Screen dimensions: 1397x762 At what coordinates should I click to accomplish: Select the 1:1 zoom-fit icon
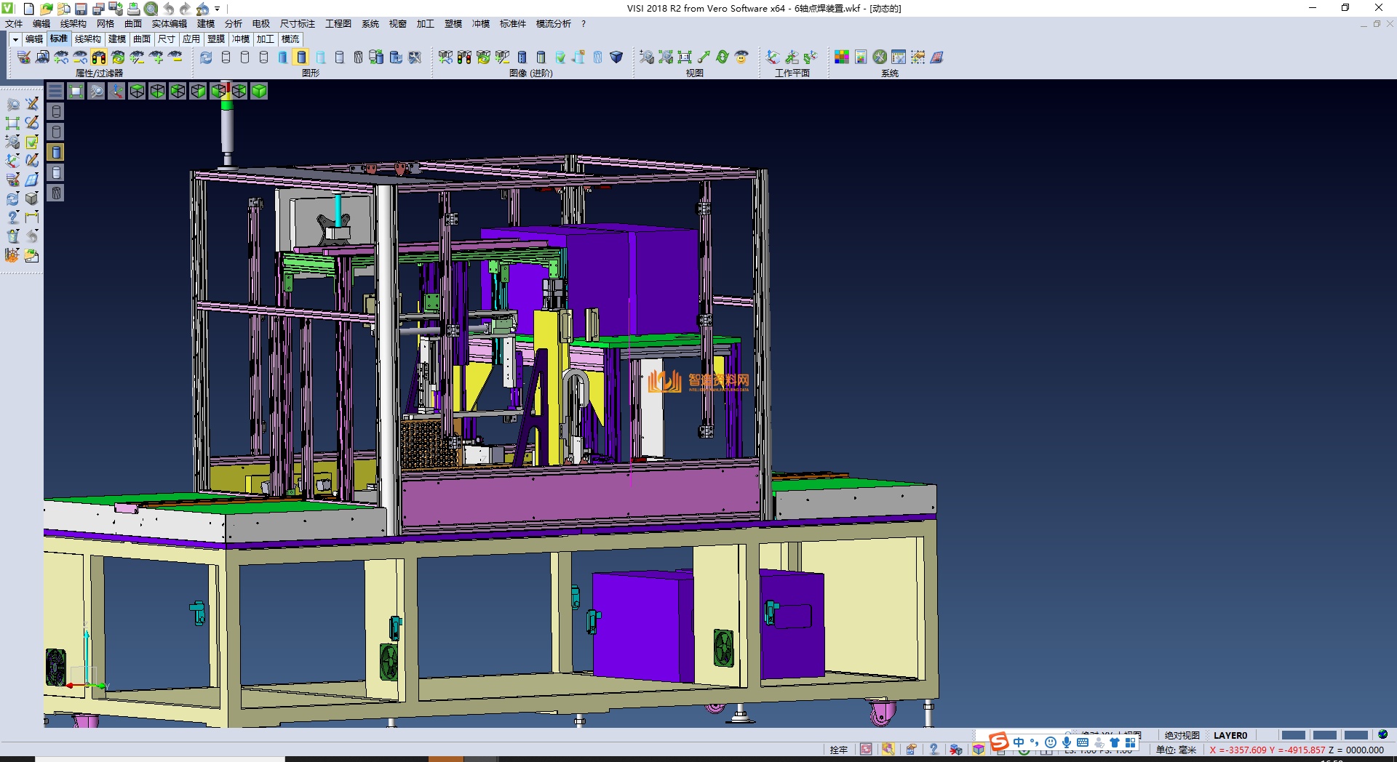pos(685,57)
